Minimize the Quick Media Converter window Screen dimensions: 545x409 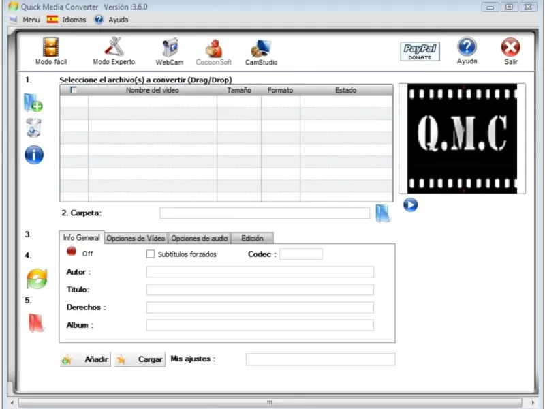click(490, 7)
